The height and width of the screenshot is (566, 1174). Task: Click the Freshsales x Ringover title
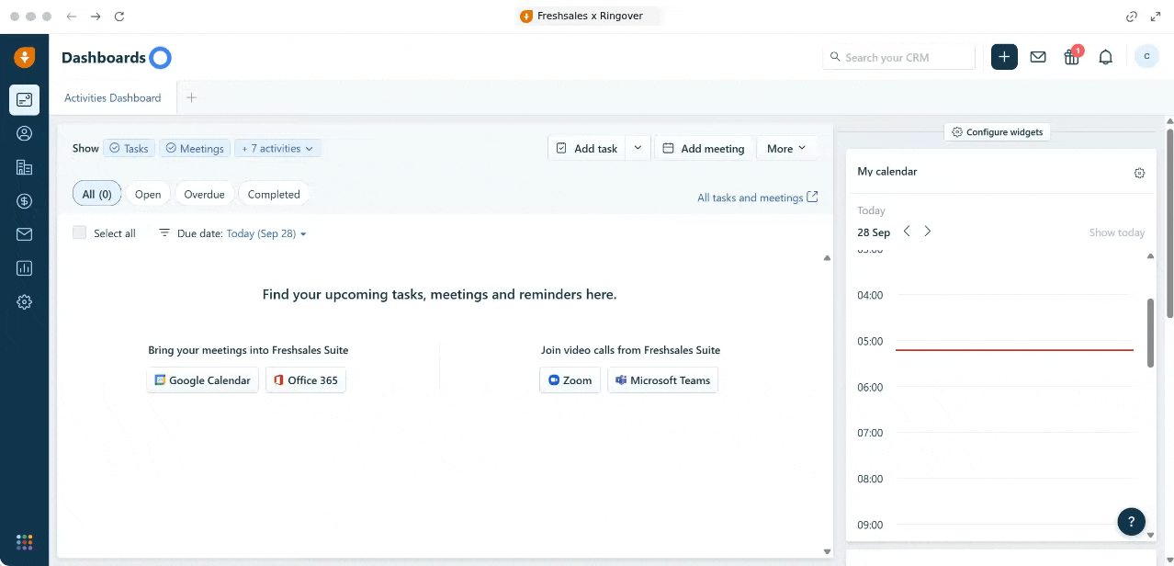[590, 17]
